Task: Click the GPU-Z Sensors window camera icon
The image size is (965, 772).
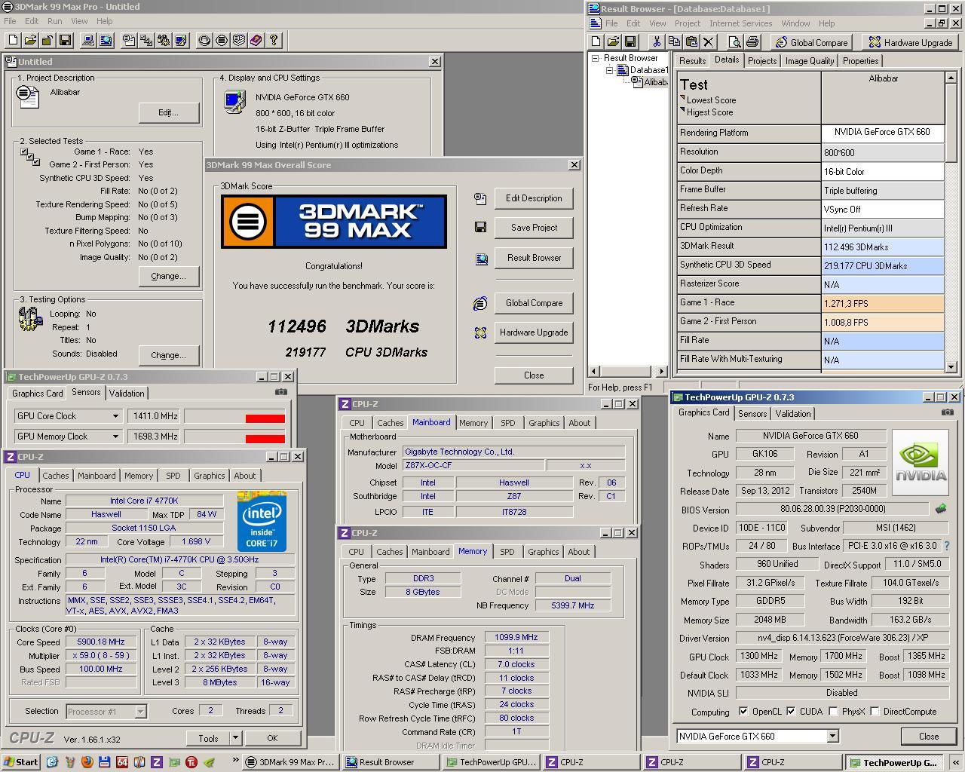Action: 281,392
